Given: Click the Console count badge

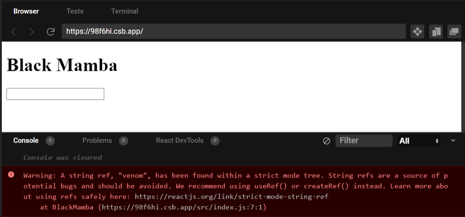Looking at the screenshot, I should coord(50,141).
